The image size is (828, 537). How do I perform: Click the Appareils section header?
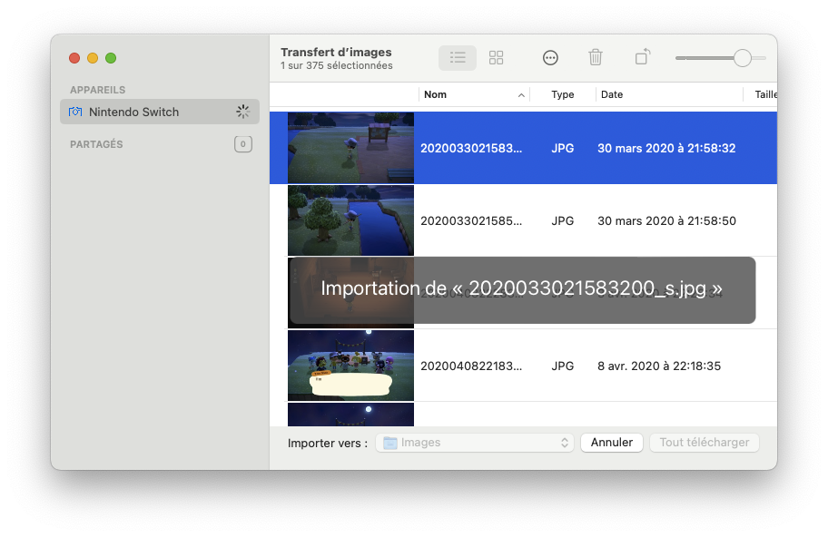[98, 90]
